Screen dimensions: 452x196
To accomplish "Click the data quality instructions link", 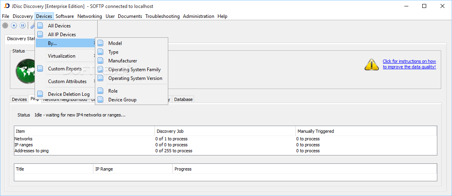I will pyautogui.click(x=409, y=64).
